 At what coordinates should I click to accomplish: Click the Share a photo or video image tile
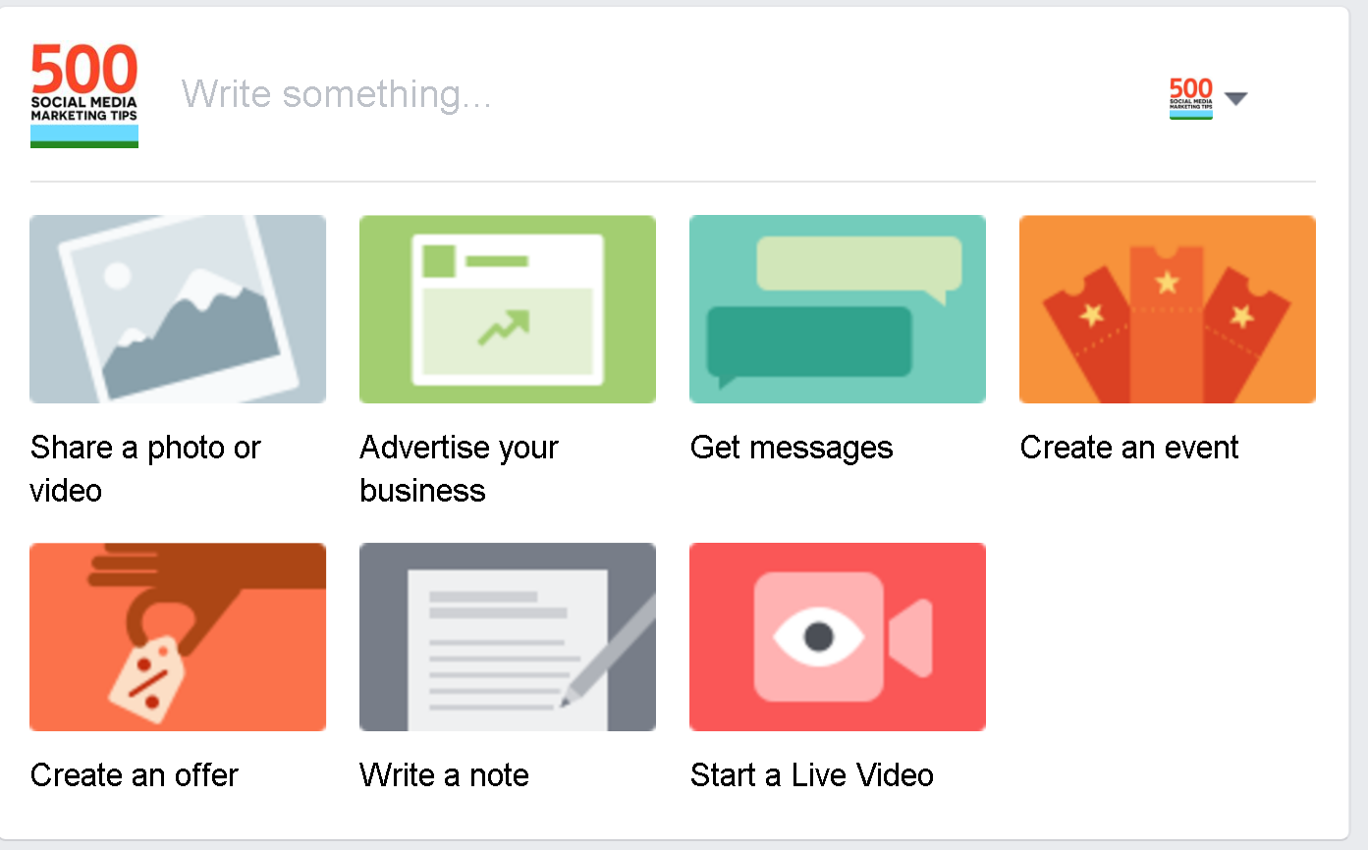178,309
